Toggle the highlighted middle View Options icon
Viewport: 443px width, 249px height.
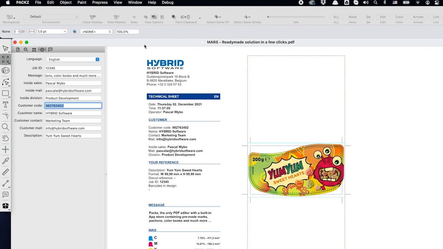[154, 17]
